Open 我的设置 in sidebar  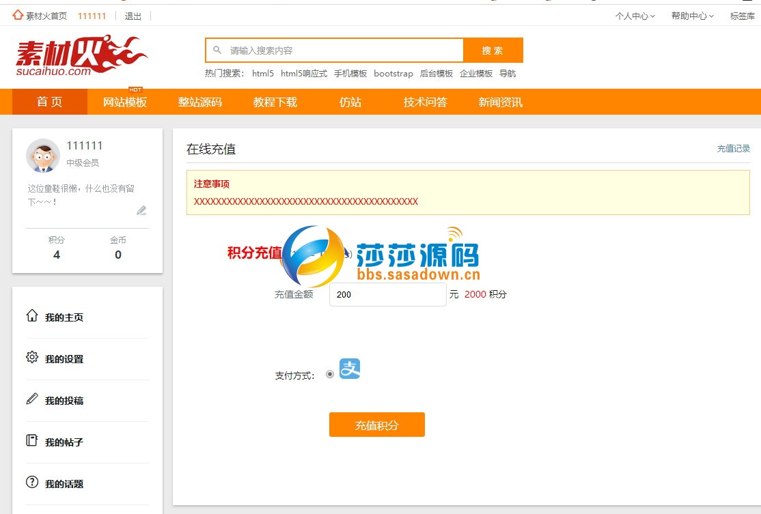(64, 359)
